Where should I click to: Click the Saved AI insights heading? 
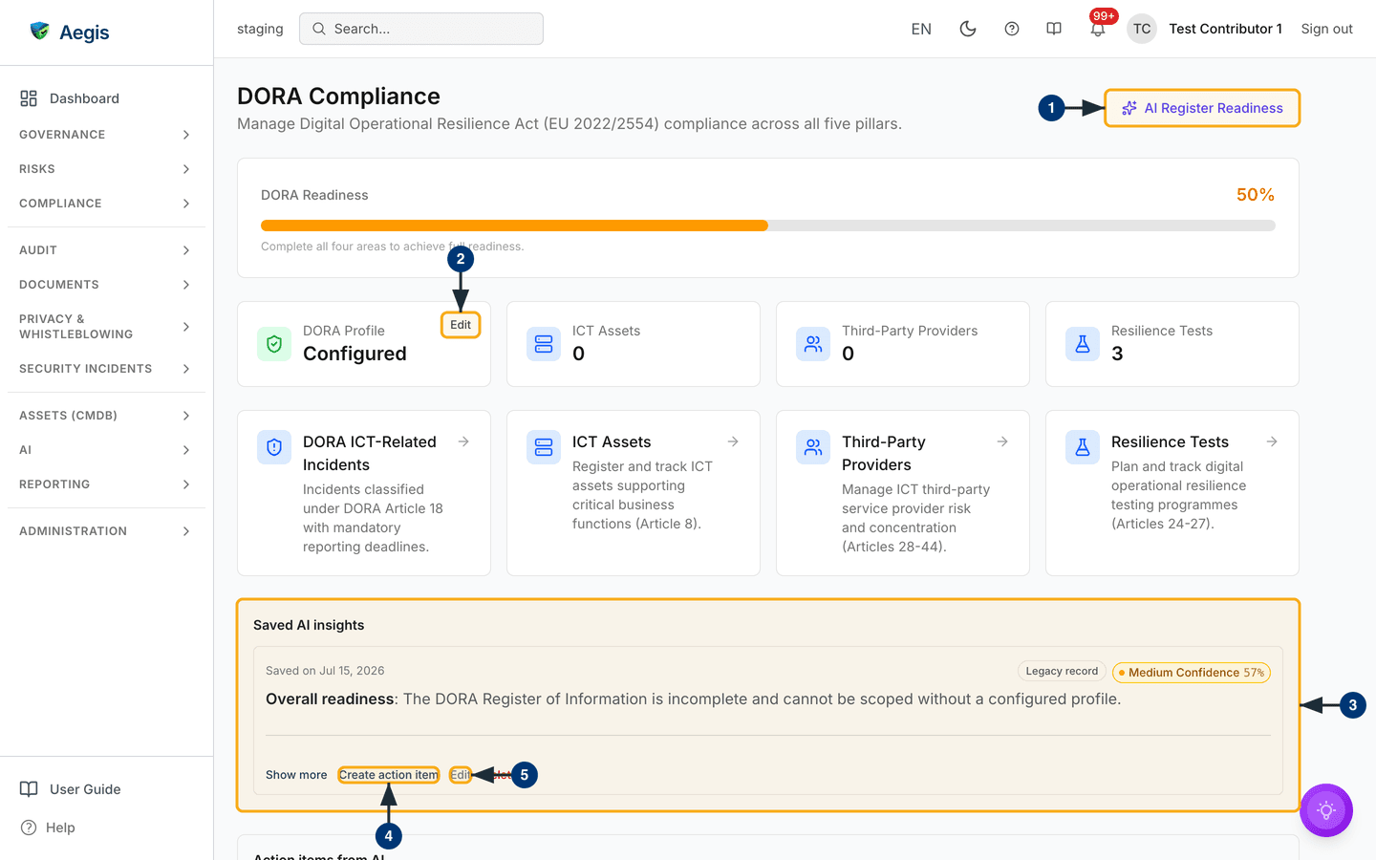point(309,625)
